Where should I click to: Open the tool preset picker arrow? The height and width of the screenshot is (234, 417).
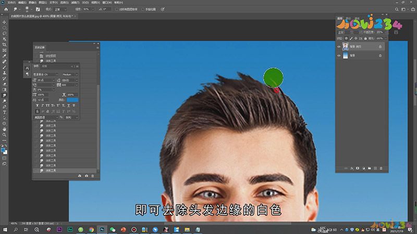pos(20,9)
